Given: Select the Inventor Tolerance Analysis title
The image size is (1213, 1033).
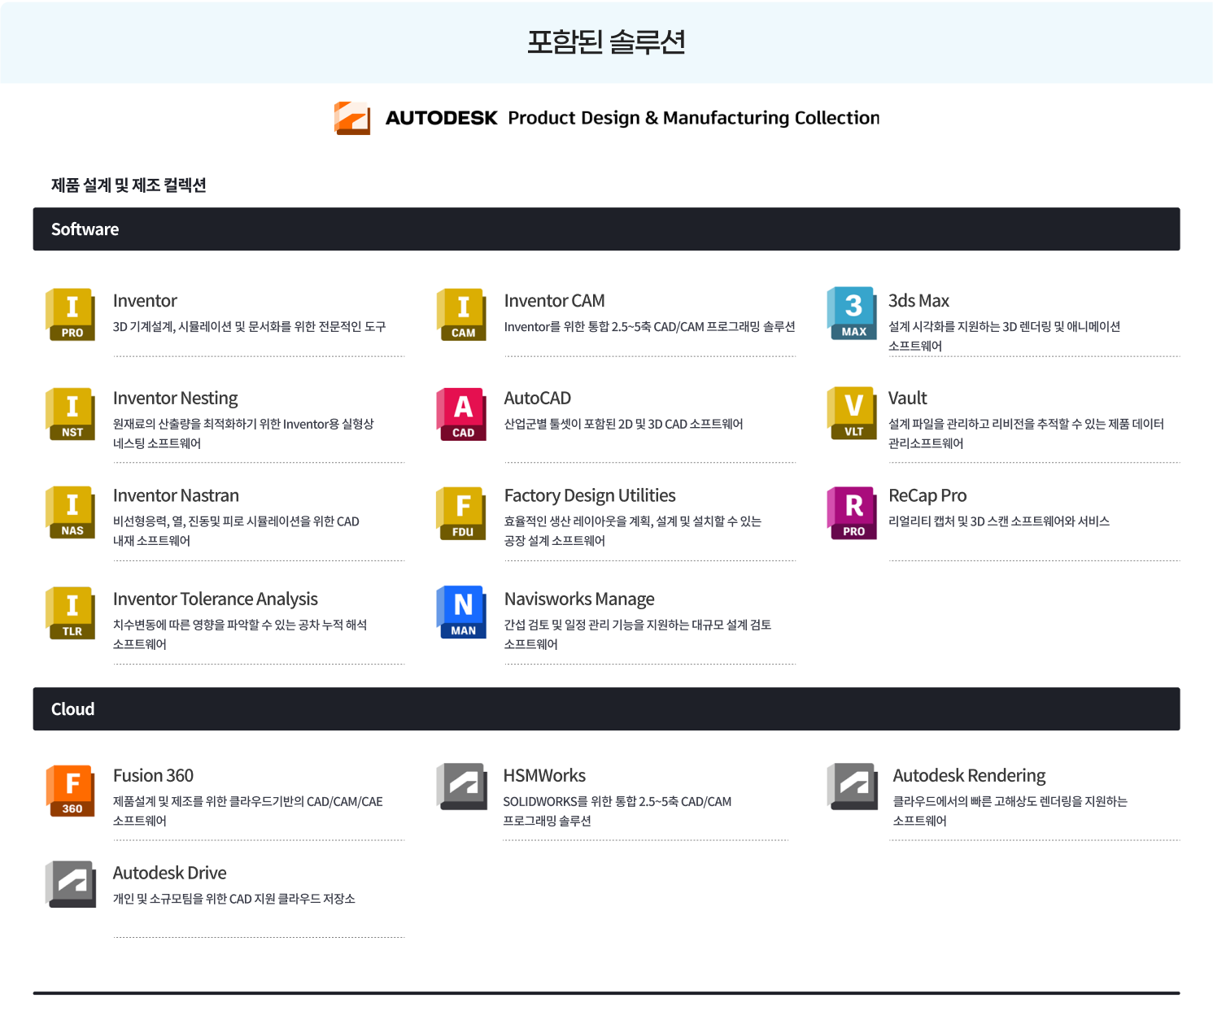Looking at the screenshot, I should coord(216,599).
